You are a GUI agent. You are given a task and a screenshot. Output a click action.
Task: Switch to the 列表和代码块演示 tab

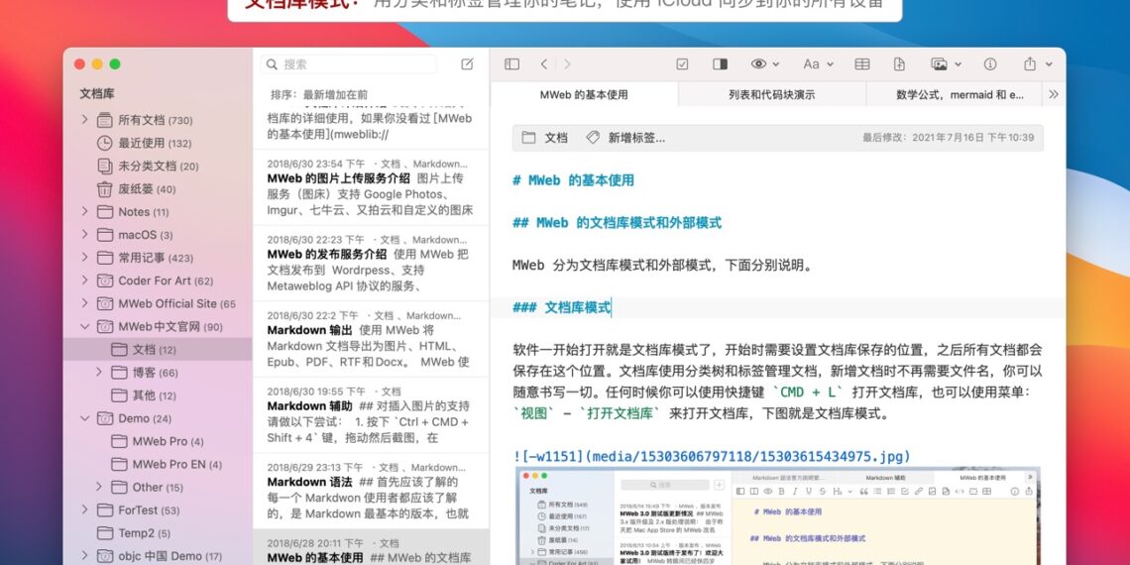[772, 94]
